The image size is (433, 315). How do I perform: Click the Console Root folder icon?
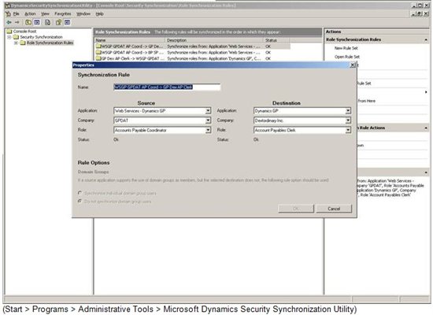[9, 31]
